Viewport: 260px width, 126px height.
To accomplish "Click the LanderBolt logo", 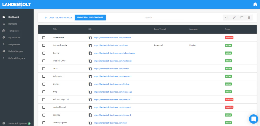I will [17, 5].
